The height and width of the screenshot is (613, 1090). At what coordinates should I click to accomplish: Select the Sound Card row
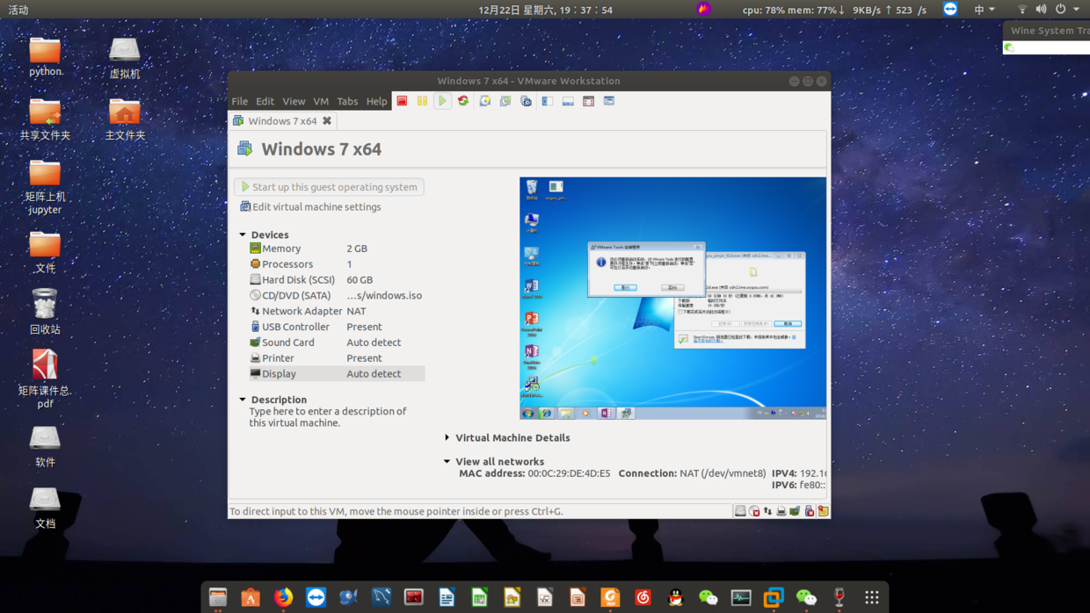[x=337, y=343]
